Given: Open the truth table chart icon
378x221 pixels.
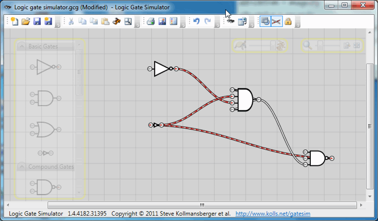Looking at the screenshot, I should tap(242, 21).
